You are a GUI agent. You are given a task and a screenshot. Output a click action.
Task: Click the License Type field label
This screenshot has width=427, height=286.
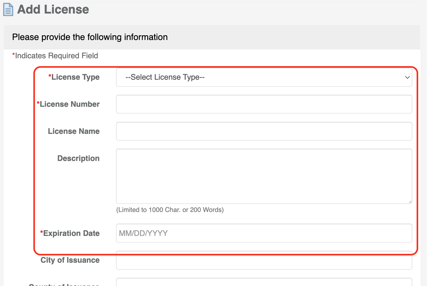click(x=75, y=77)
